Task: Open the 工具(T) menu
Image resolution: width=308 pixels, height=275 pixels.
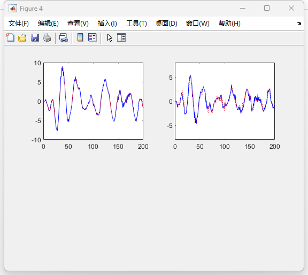Action: point(136,24)
